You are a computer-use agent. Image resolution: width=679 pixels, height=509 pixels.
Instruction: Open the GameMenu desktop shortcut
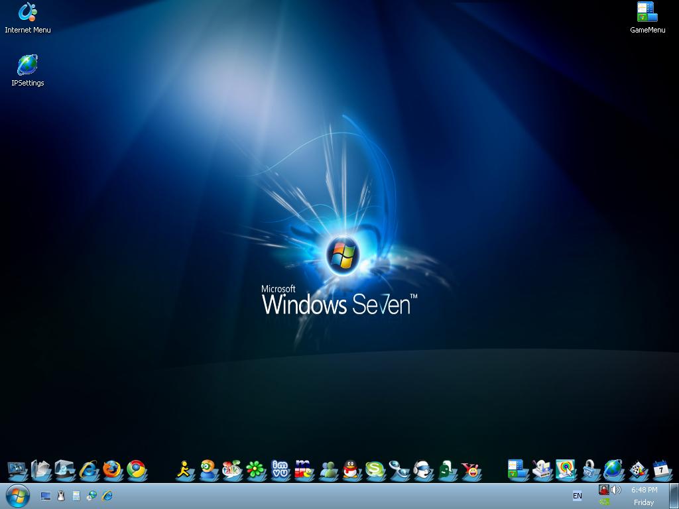(x=647, y=18)
